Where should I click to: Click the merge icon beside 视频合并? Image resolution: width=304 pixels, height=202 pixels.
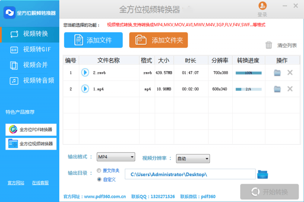coord(14,65)
